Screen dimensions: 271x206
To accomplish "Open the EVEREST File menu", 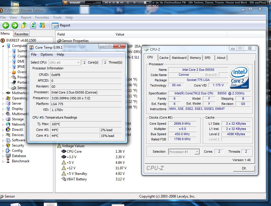I will 3,17.
